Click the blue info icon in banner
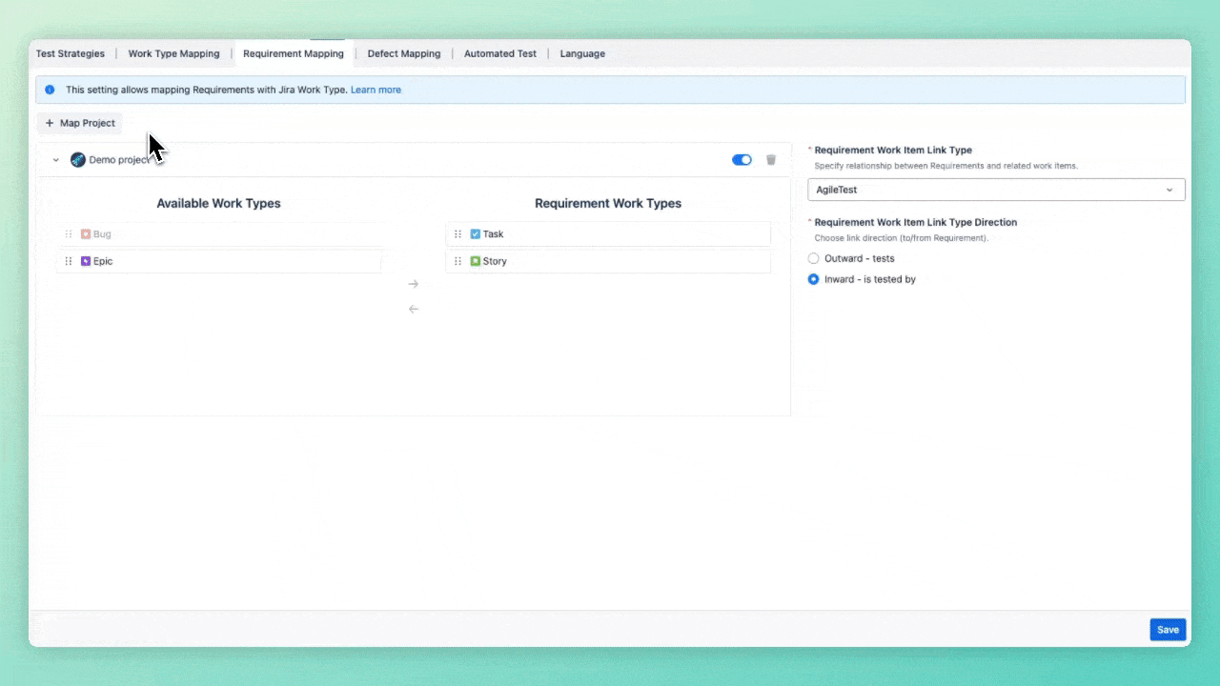 click(x=50, y=90)
